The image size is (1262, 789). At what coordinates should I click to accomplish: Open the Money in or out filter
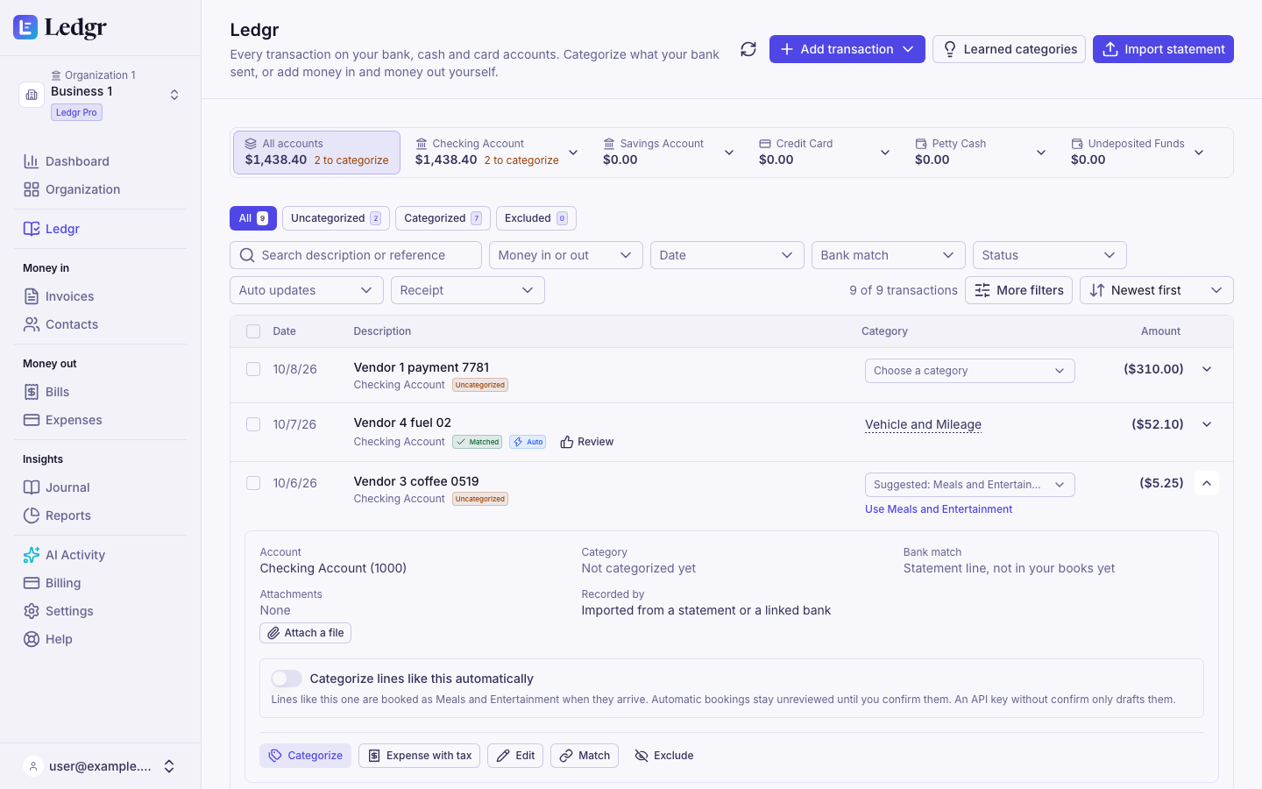(566, 255)
